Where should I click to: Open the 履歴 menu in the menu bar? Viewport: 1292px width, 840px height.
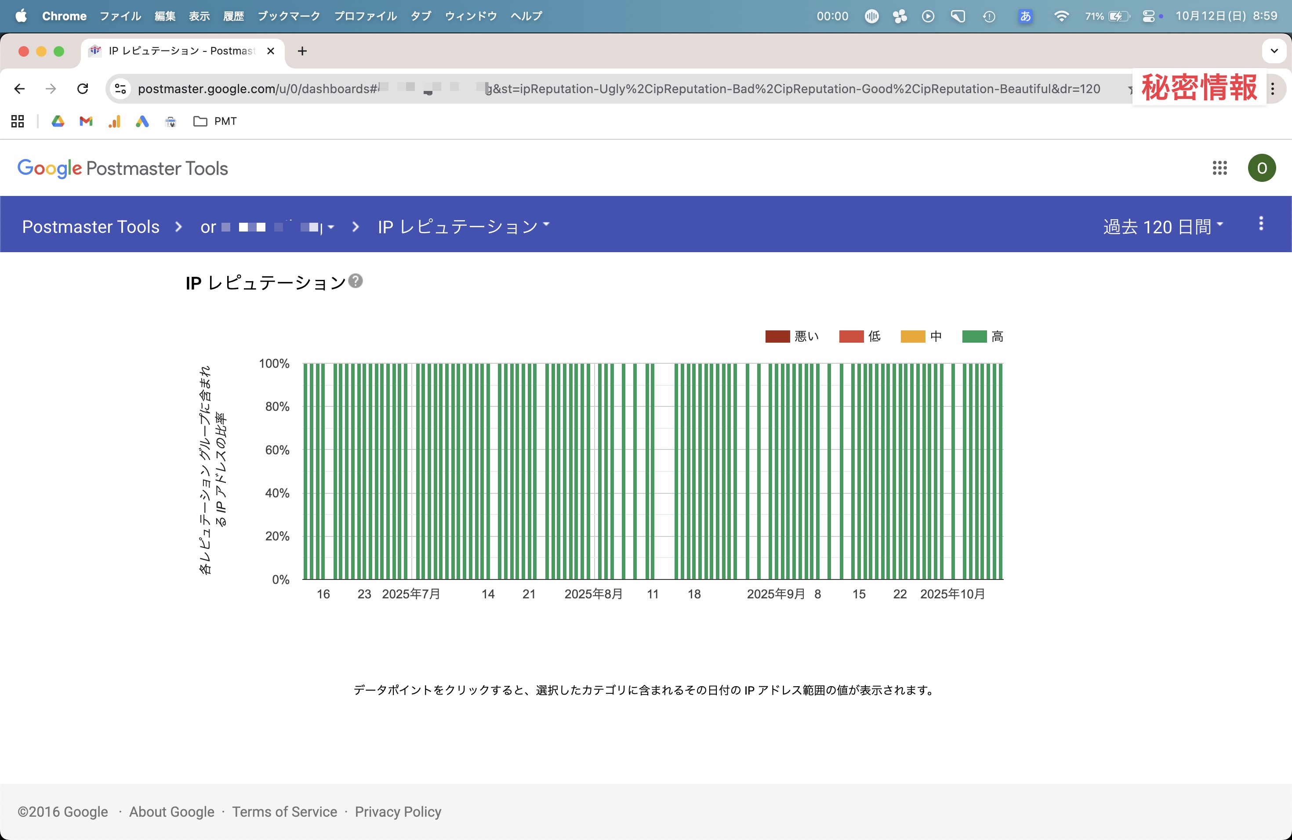click(x=233, y=16)
